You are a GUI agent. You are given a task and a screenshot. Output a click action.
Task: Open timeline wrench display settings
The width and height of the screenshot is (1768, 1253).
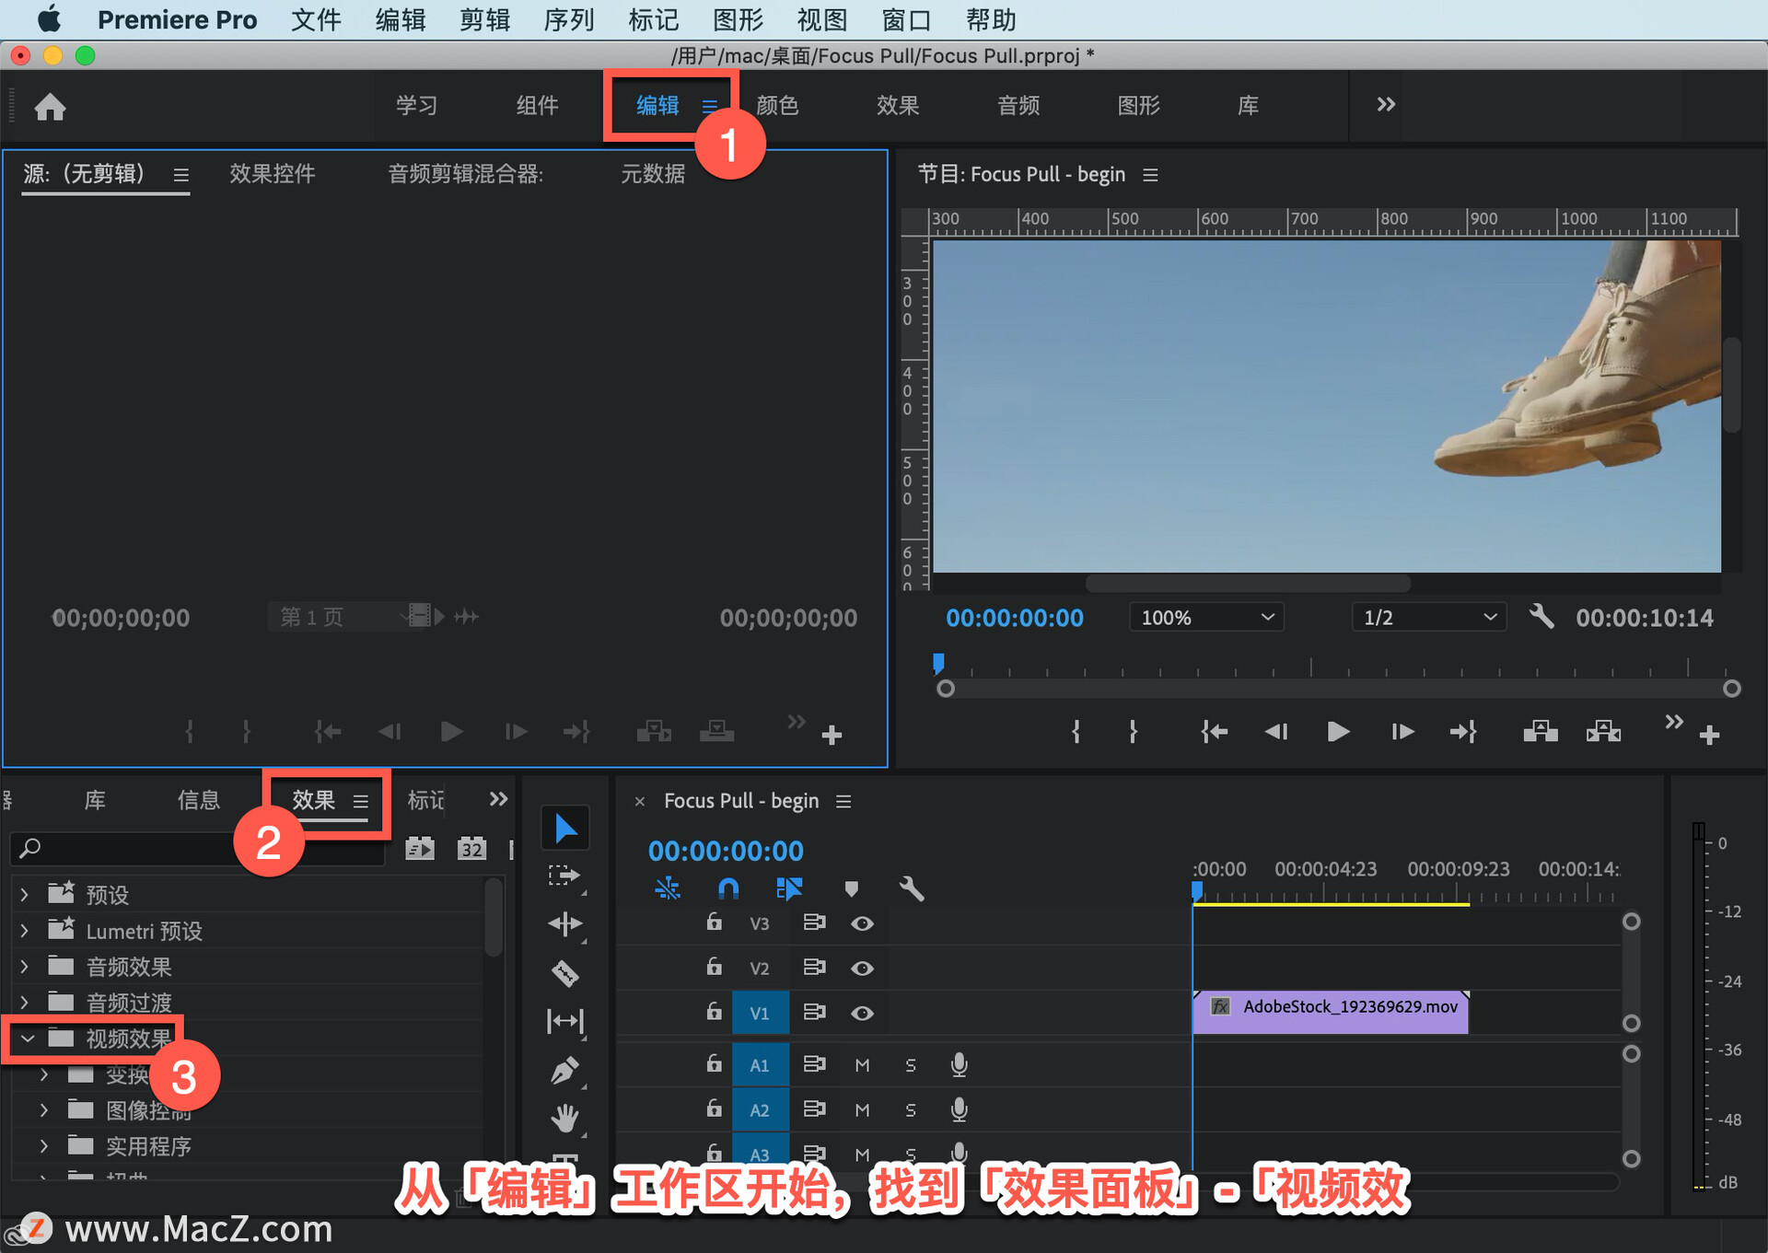point(911,888)
